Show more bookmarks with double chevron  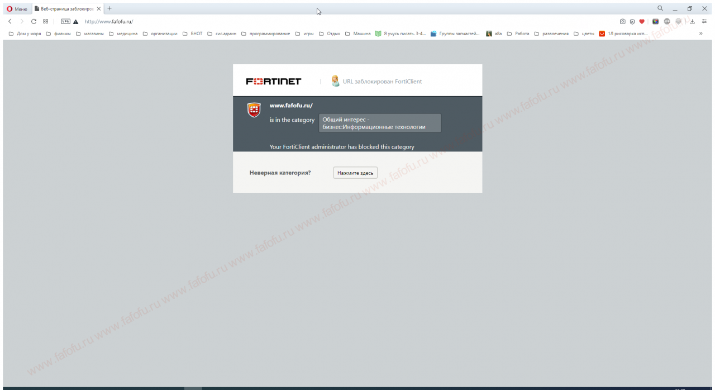(x=700, y=34)
